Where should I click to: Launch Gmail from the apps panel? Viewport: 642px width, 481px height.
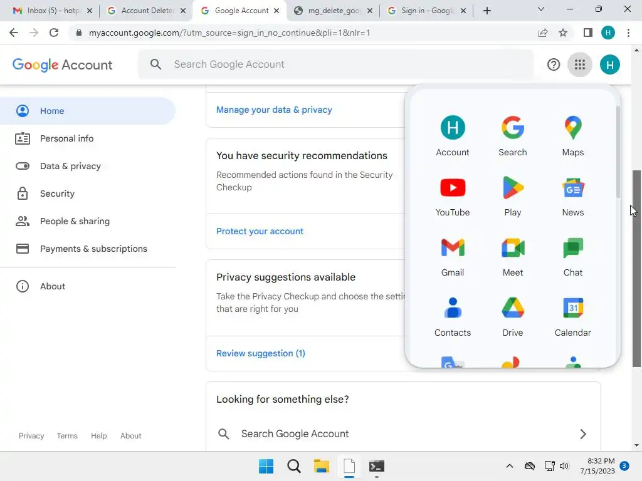453,256
